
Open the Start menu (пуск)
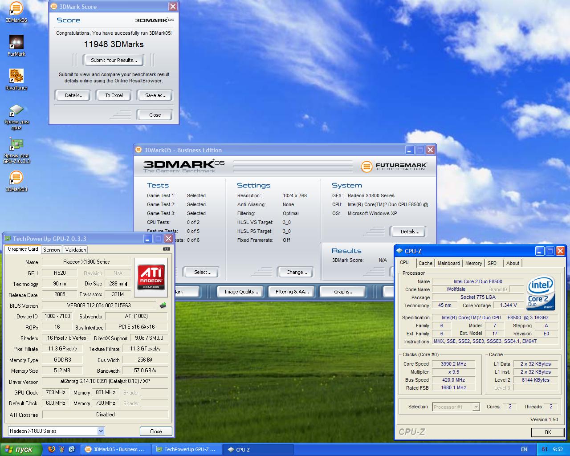click(21, 449)
